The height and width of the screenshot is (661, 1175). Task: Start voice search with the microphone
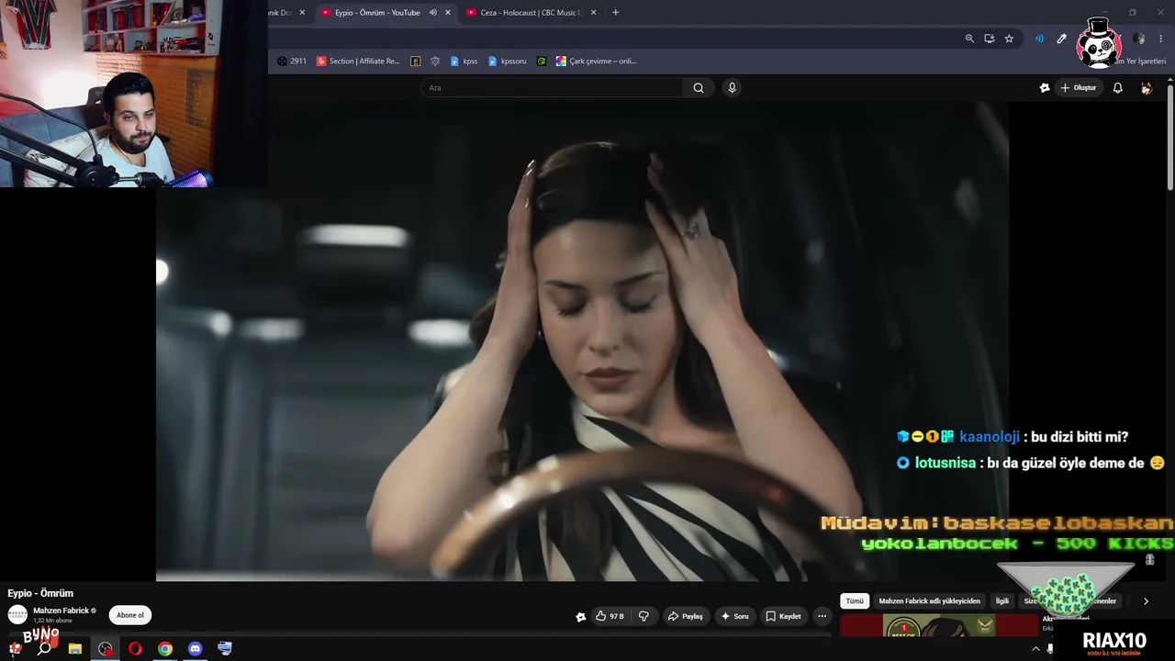click(x=732, y=88)
